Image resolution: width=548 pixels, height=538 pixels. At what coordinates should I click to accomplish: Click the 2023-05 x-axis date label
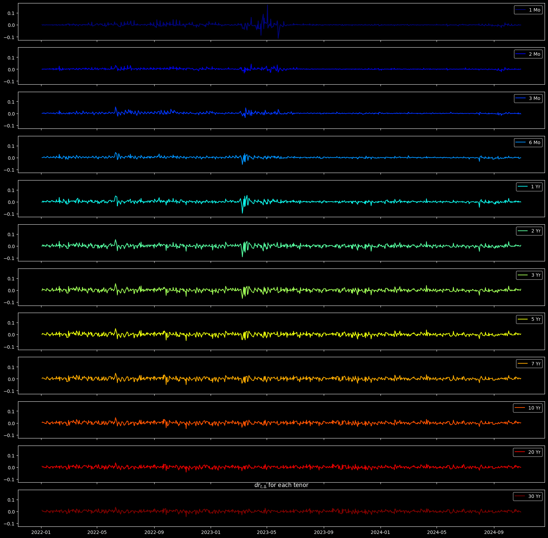[267, 532]
